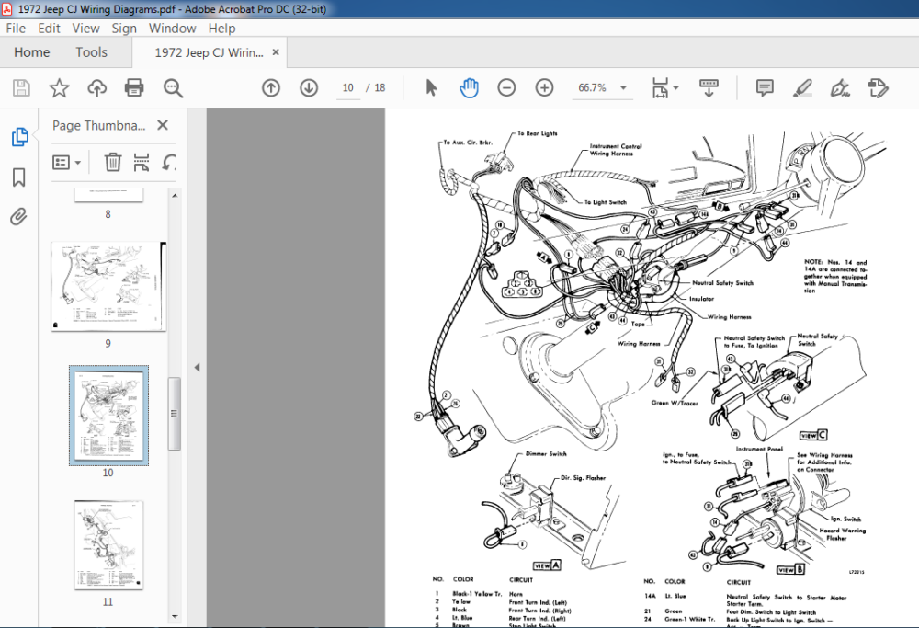Go to next page arrow
The width and height of the screenshot is (919, 628).
(309, 88)
